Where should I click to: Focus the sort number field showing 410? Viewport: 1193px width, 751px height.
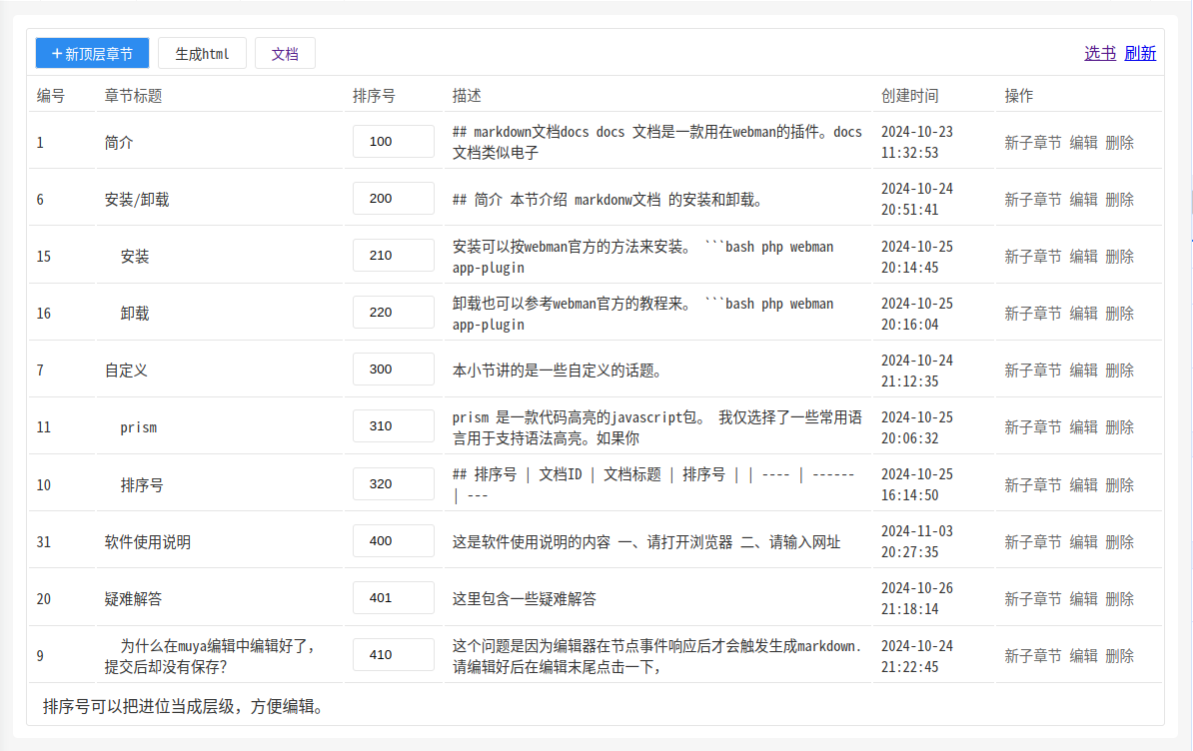point(394,655)
